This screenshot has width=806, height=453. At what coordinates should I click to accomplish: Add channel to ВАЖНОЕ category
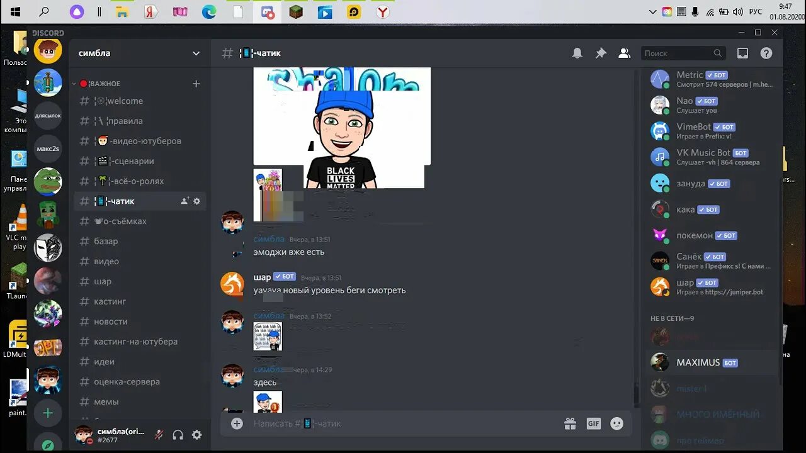coord(196,84)
